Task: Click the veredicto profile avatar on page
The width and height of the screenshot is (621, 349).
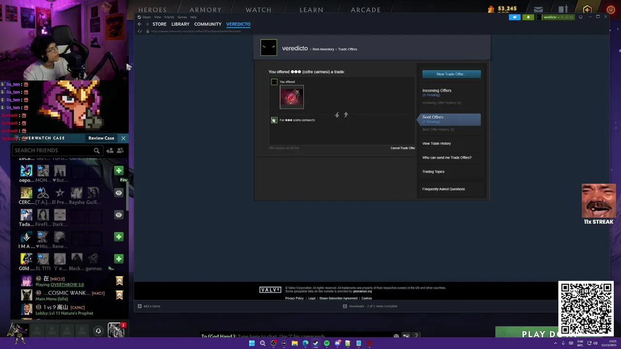Action: pyautogui.click(x=269, y=48)
